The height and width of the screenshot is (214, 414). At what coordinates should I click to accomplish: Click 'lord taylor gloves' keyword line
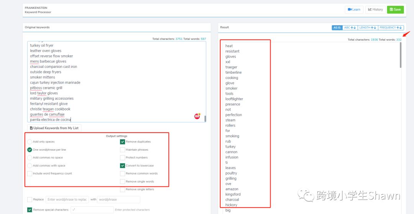click(44, 93)
